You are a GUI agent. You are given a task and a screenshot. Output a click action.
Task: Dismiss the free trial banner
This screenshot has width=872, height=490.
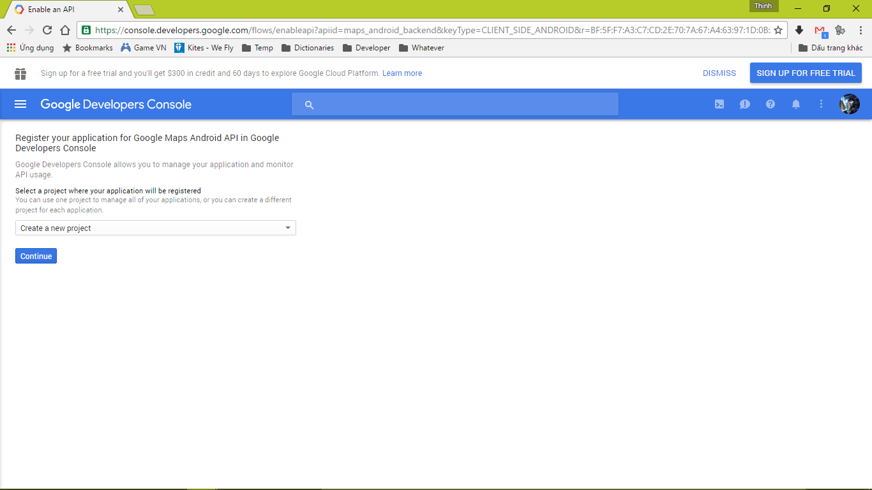(719, 73)
